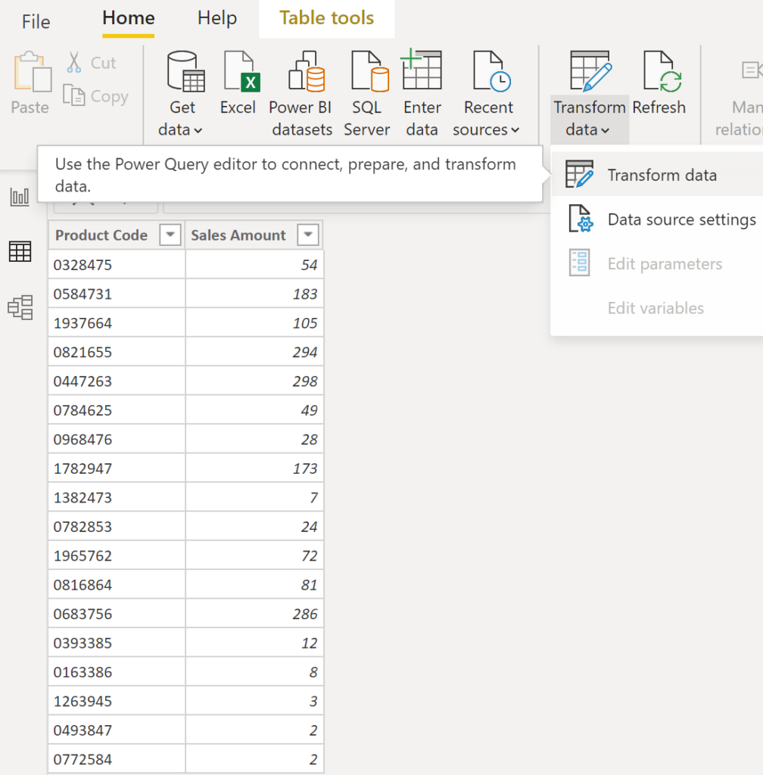Select product code cell 0328475

point(117,265)
